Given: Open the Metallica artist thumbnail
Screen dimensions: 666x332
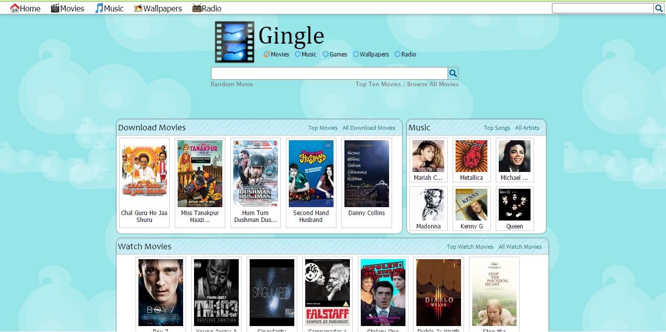Looking at the screenshot, I should [471, 156].
